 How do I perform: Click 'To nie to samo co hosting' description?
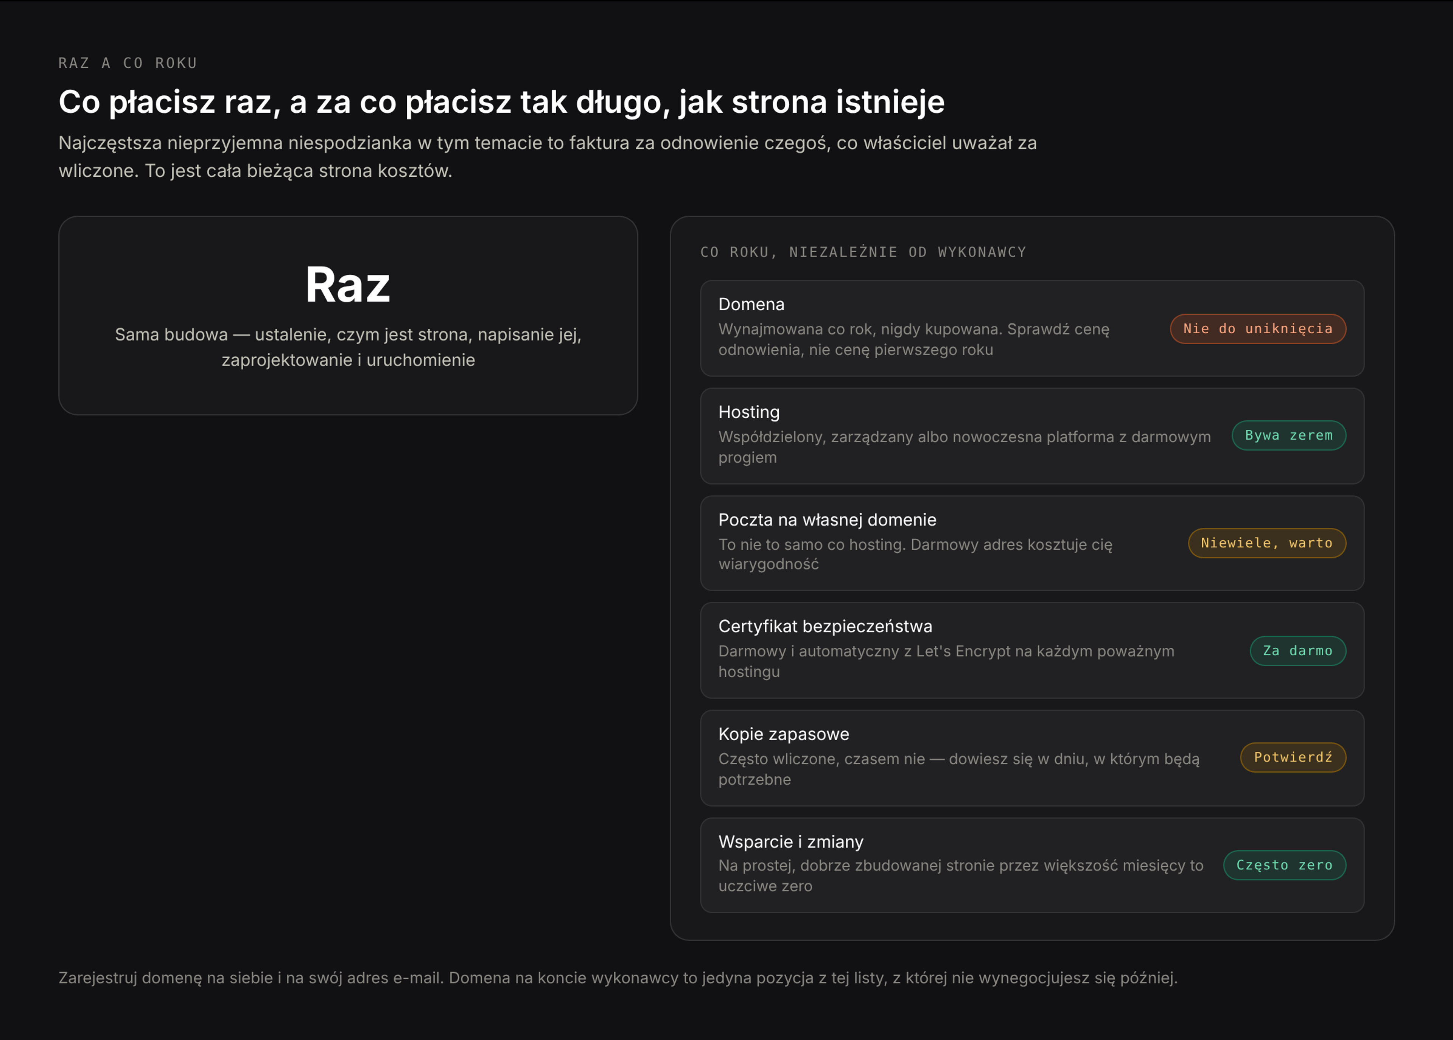(915, 554)
